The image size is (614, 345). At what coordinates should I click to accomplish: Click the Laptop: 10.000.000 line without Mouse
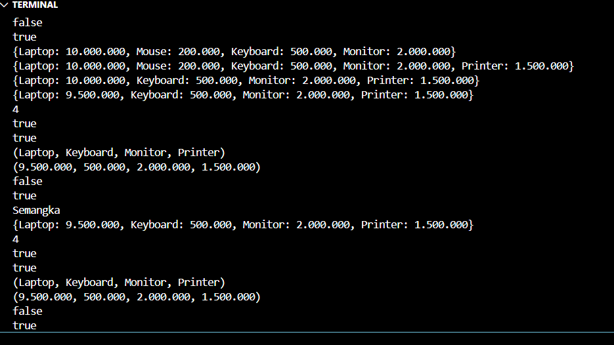[x=246, y=80]
